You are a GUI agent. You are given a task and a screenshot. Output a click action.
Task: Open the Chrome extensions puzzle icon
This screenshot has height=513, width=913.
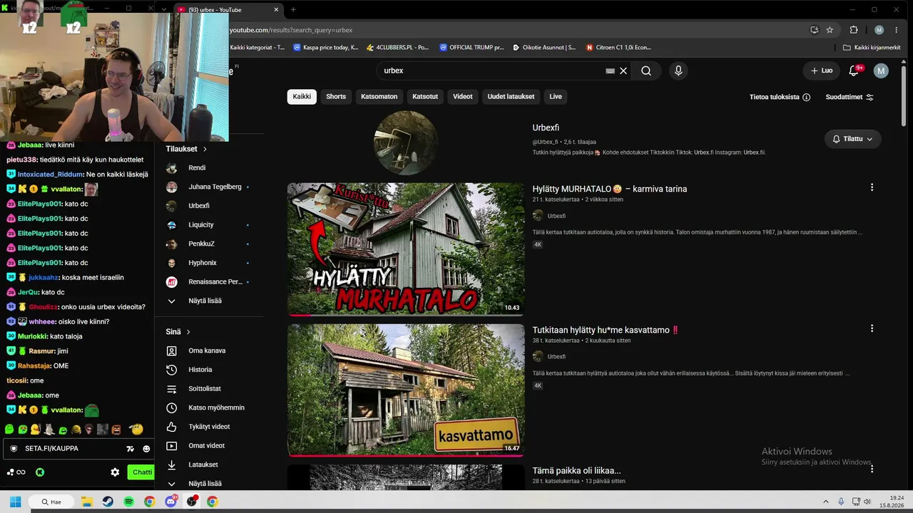tap(854, 30)
